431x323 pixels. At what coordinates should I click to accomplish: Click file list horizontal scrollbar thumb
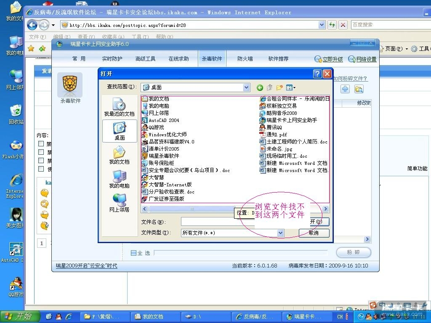tap(192, 209)
